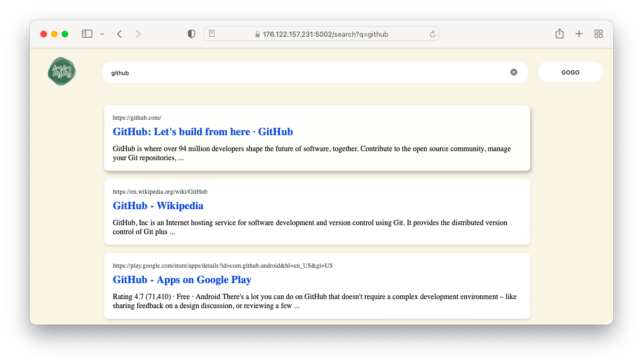Maximize the window with the green button
The width and height of the screenshot is (643, 364).
click(65, 34)
